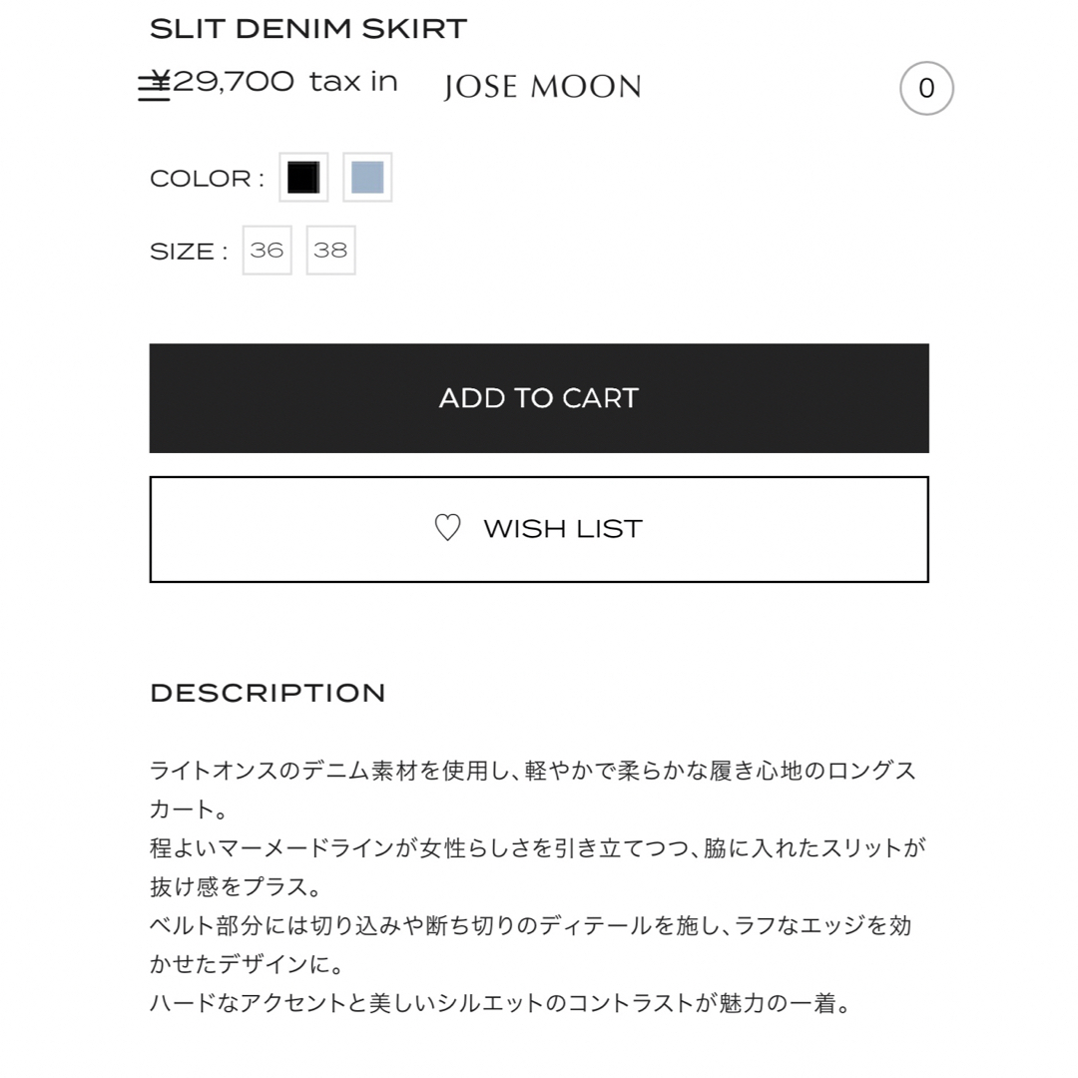Select size 36

[x=267, y=251]
